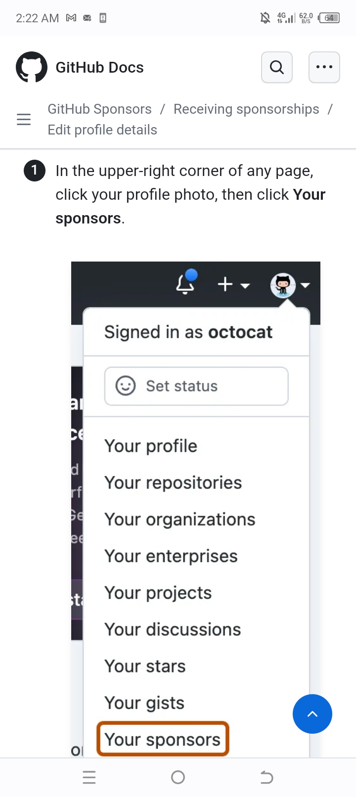356x797 pixels.
Task: Select Your sponsors from the menu
Action: [x=163, y=739]
